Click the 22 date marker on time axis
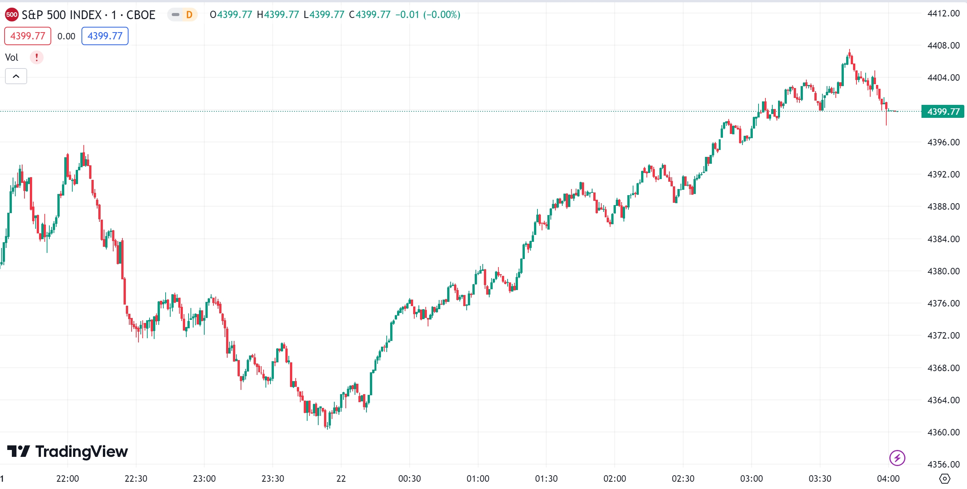Image resolution: width=967 pixels, height=489 pixels. pos(341,479)
